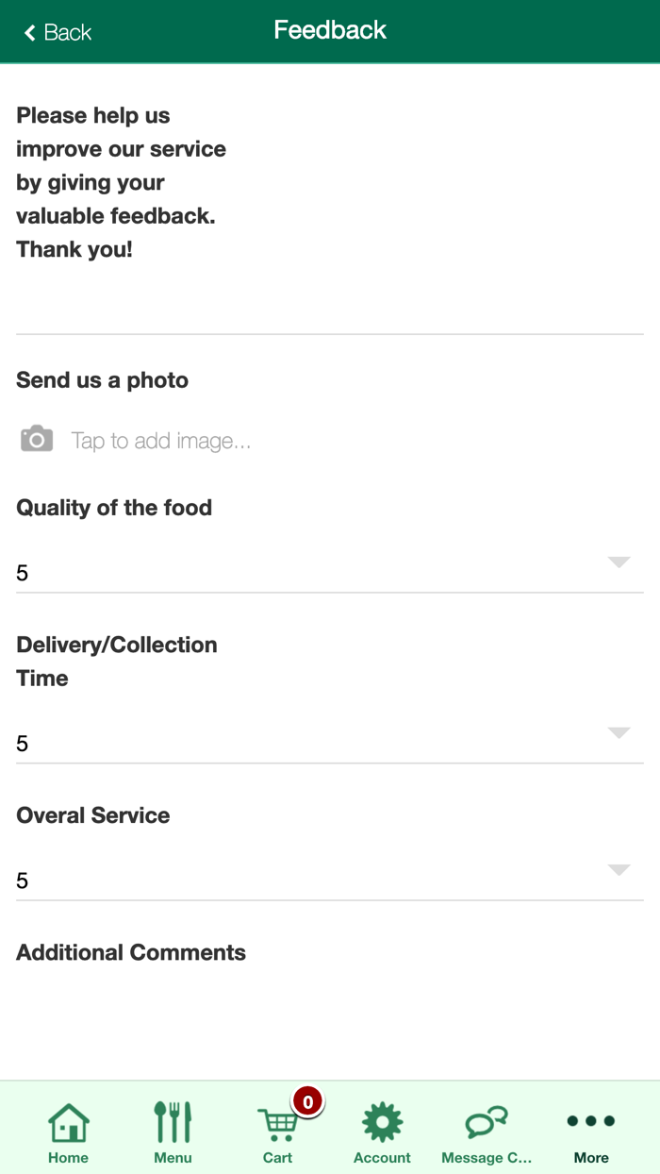Tap the back chevron in the header

[x=29, y=31]
